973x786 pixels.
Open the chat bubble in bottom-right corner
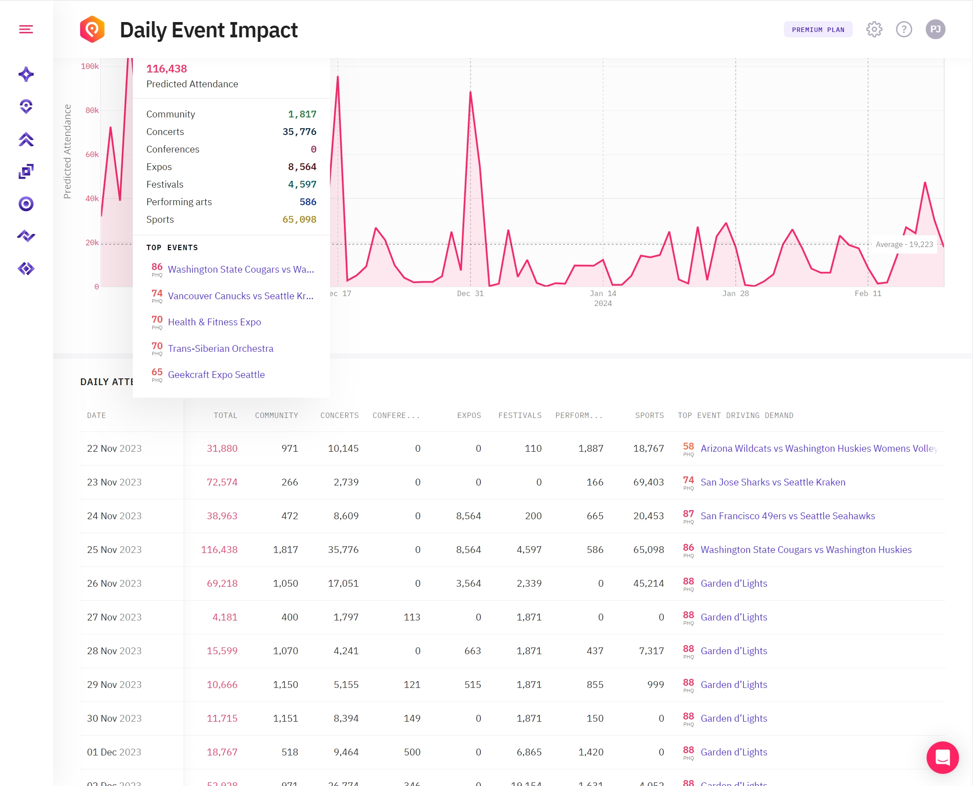point(943,758)
